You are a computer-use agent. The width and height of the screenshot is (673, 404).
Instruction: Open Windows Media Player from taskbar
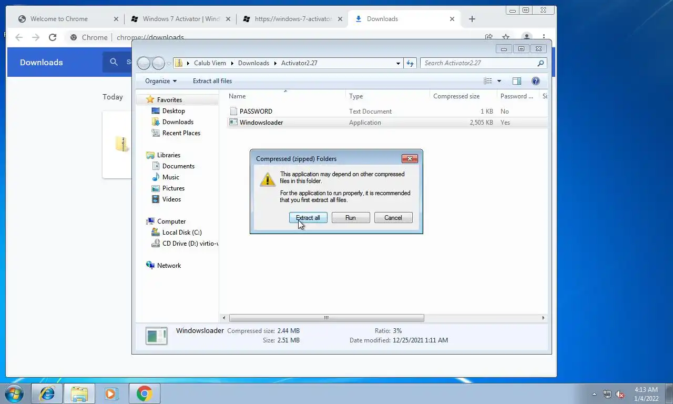click(x=111, y=393)
